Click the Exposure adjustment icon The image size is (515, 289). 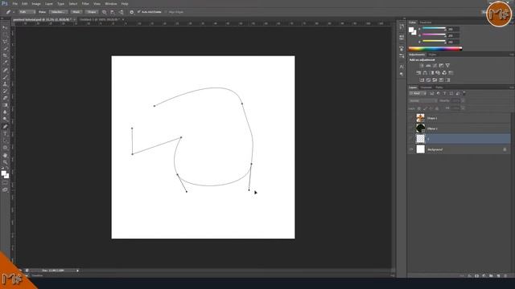point(441,66)
